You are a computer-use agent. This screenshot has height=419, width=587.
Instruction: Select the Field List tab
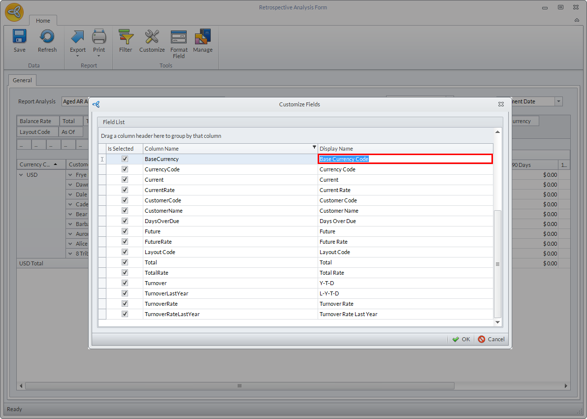click(114, 122)
